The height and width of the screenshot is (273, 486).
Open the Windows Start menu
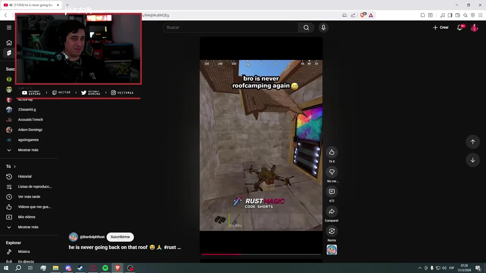(6, 268)
